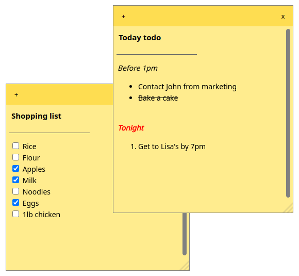Uncheck the Milk item
This screenshot has height=276, width=299.
(x=15, y=180)
